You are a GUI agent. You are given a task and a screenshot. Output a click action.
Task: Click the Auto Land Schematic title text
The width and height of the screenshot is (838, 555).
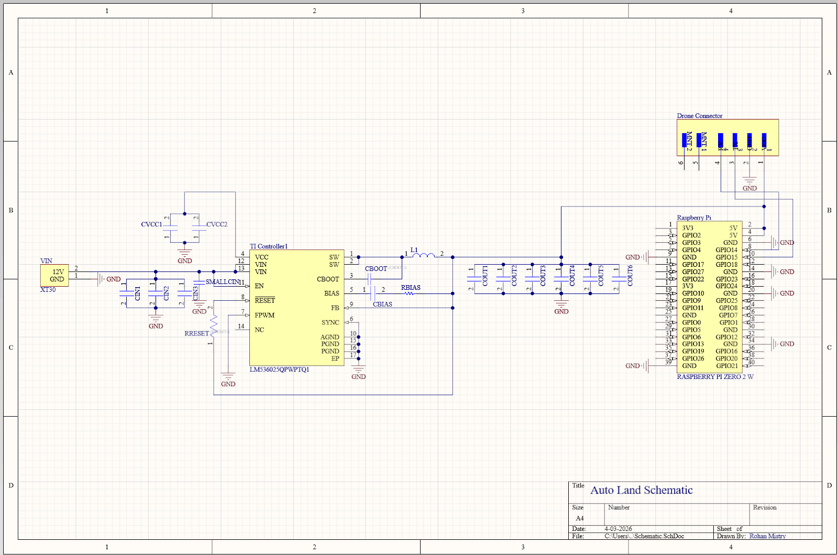tap(641, 490)
